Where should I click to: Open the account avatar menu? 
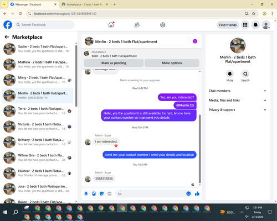click(266, 25)
